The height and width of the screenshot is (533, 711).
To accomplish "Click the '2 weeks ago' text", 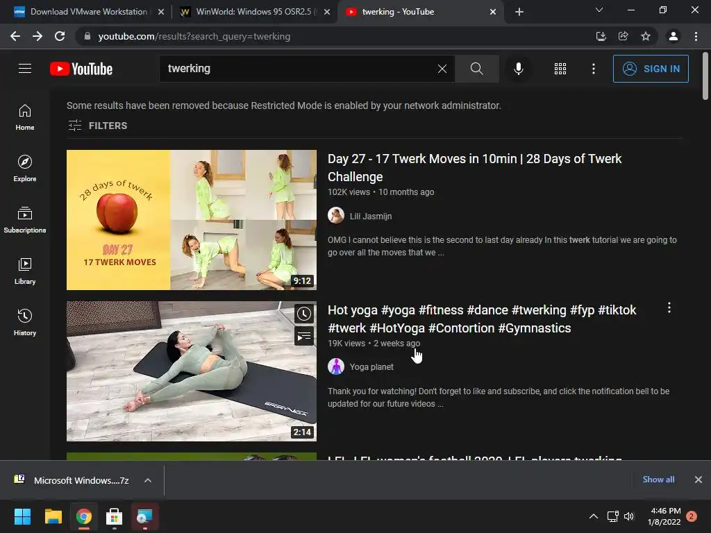I will pyautogui.click(x=396, y=343).
